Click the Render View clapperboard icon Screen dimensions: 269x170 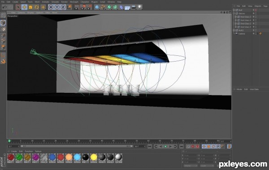click(76, 7)
